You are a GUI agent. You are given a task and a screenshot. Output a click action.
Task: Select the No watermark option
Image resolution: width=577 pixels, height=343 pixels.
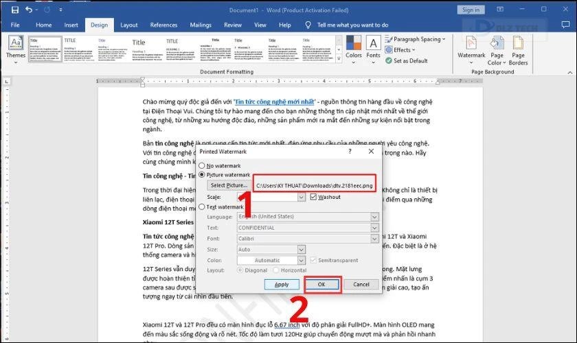click(202, 166)
